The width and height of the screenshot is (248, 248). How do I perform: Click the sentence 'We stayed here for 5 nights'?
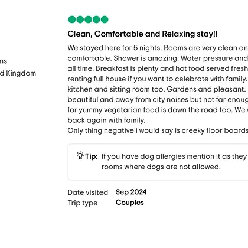click(x=115, y=48)
